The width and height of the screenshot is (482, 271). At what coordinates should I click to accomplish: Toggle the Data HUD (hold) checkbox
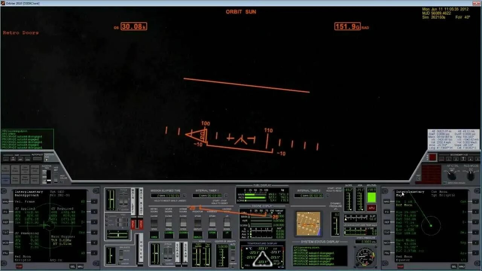445,183
